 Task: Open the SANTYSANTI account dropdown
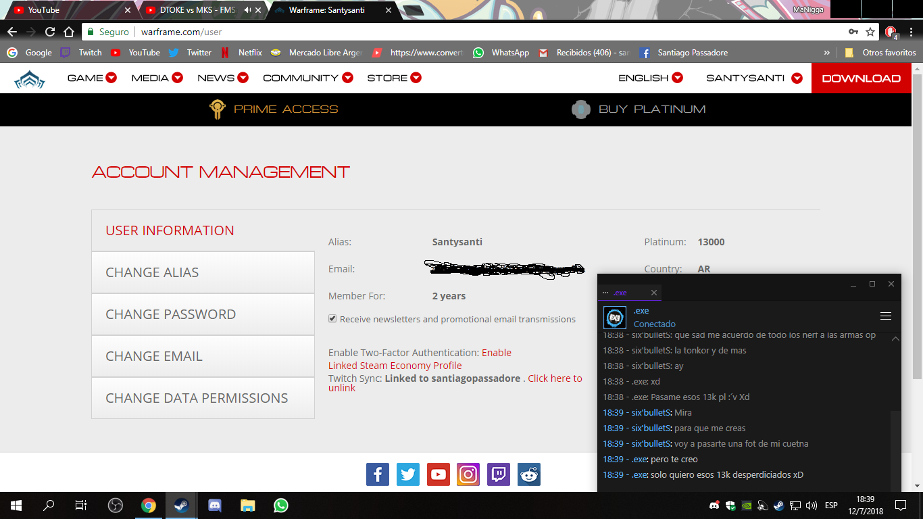pos(754,78)
